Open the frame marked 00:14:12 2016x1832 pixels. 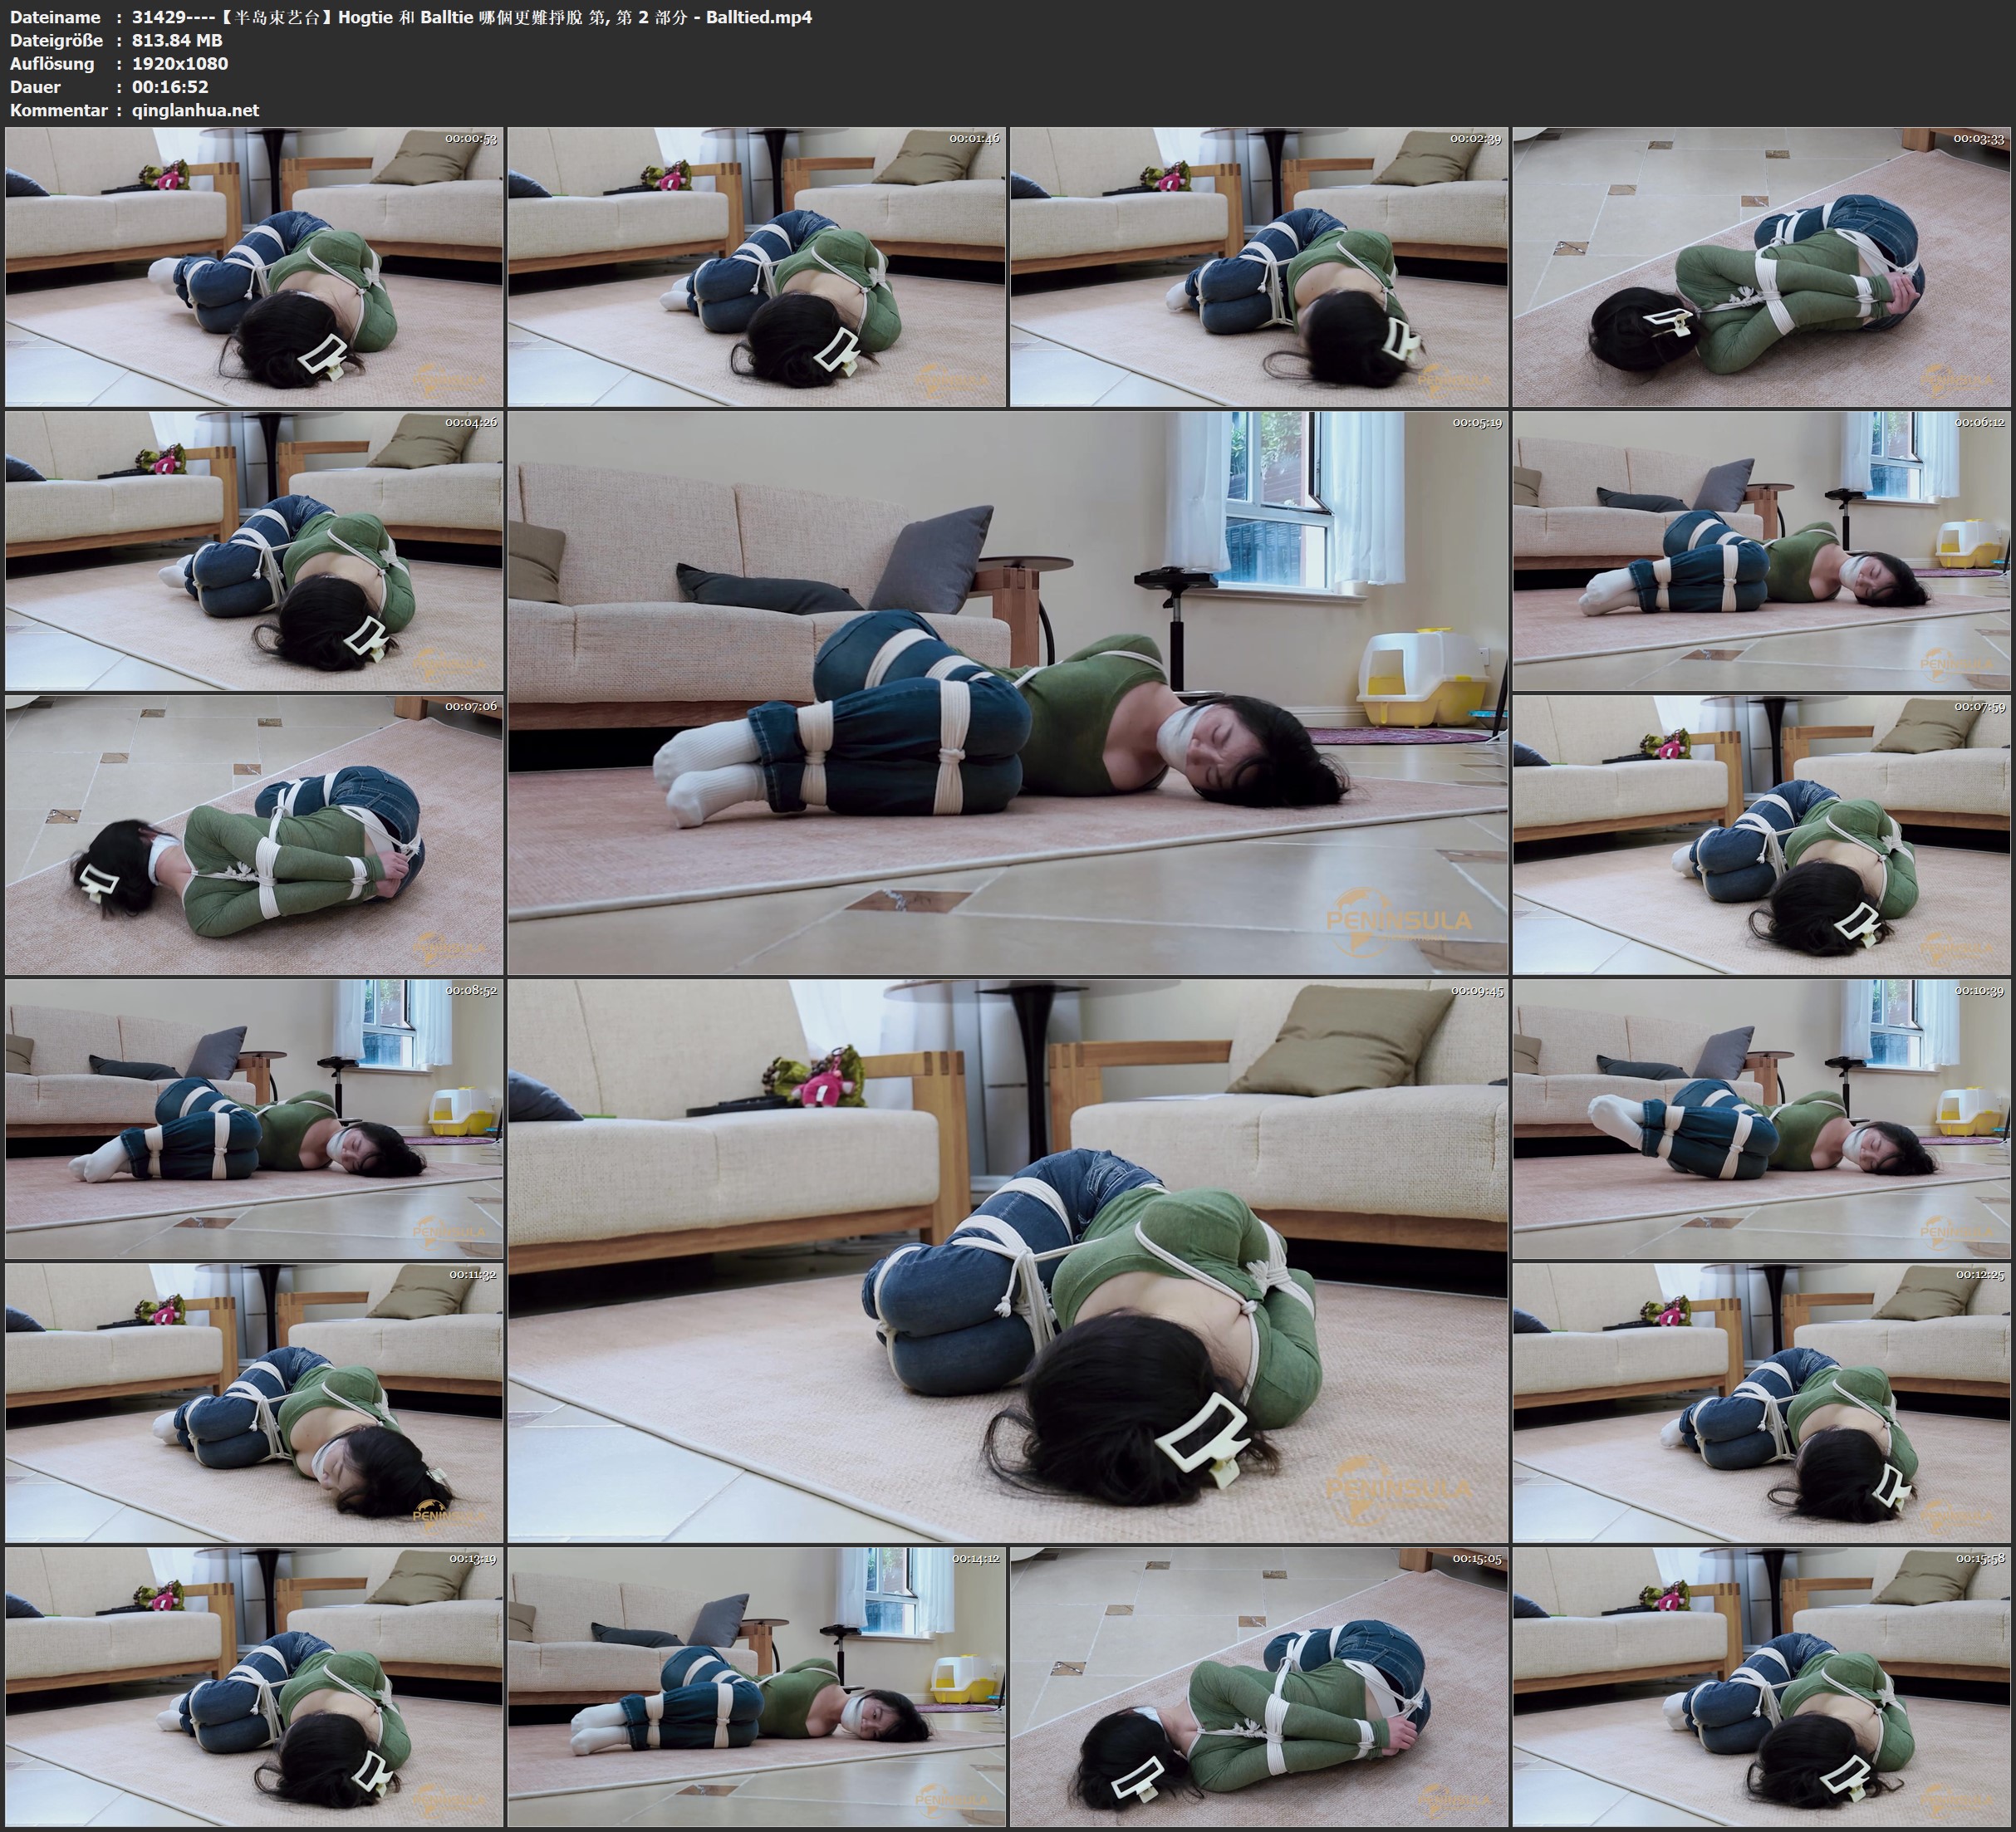pyautogui.click(x=757, y=1686)
